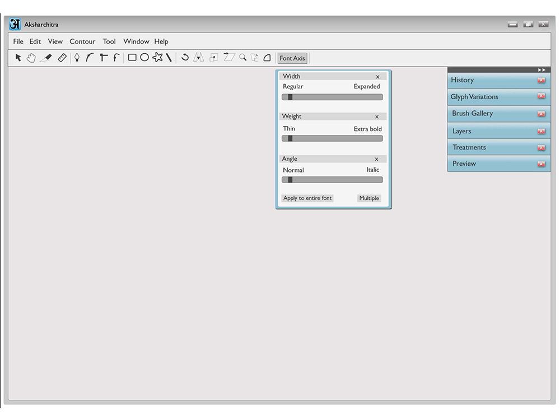The height and width of the screenshot is (420, 560).
Task: Select the Ellipse shape tool
Action: tap(144, 57)
